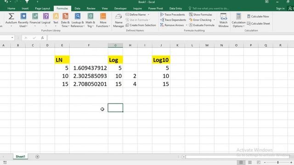Click Define Name
This screenshot has width=294, height=165.
tap(136, 15)
